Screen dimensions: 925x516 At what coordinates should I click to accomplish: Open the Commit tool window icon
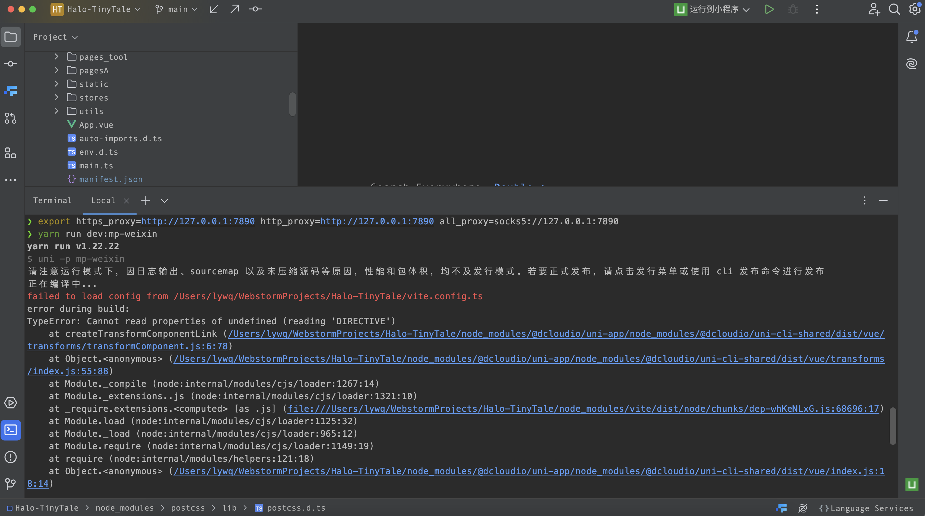pyautogui.click(x=11, y=64)
